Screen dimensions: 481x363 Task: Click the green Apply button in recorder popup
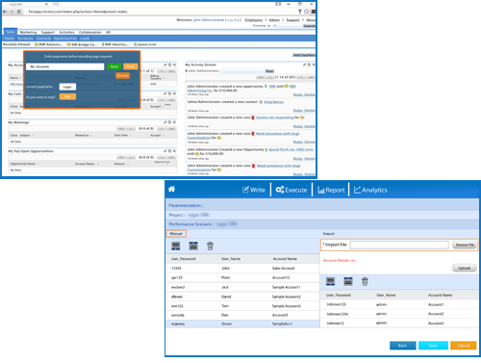click(114, 66)
